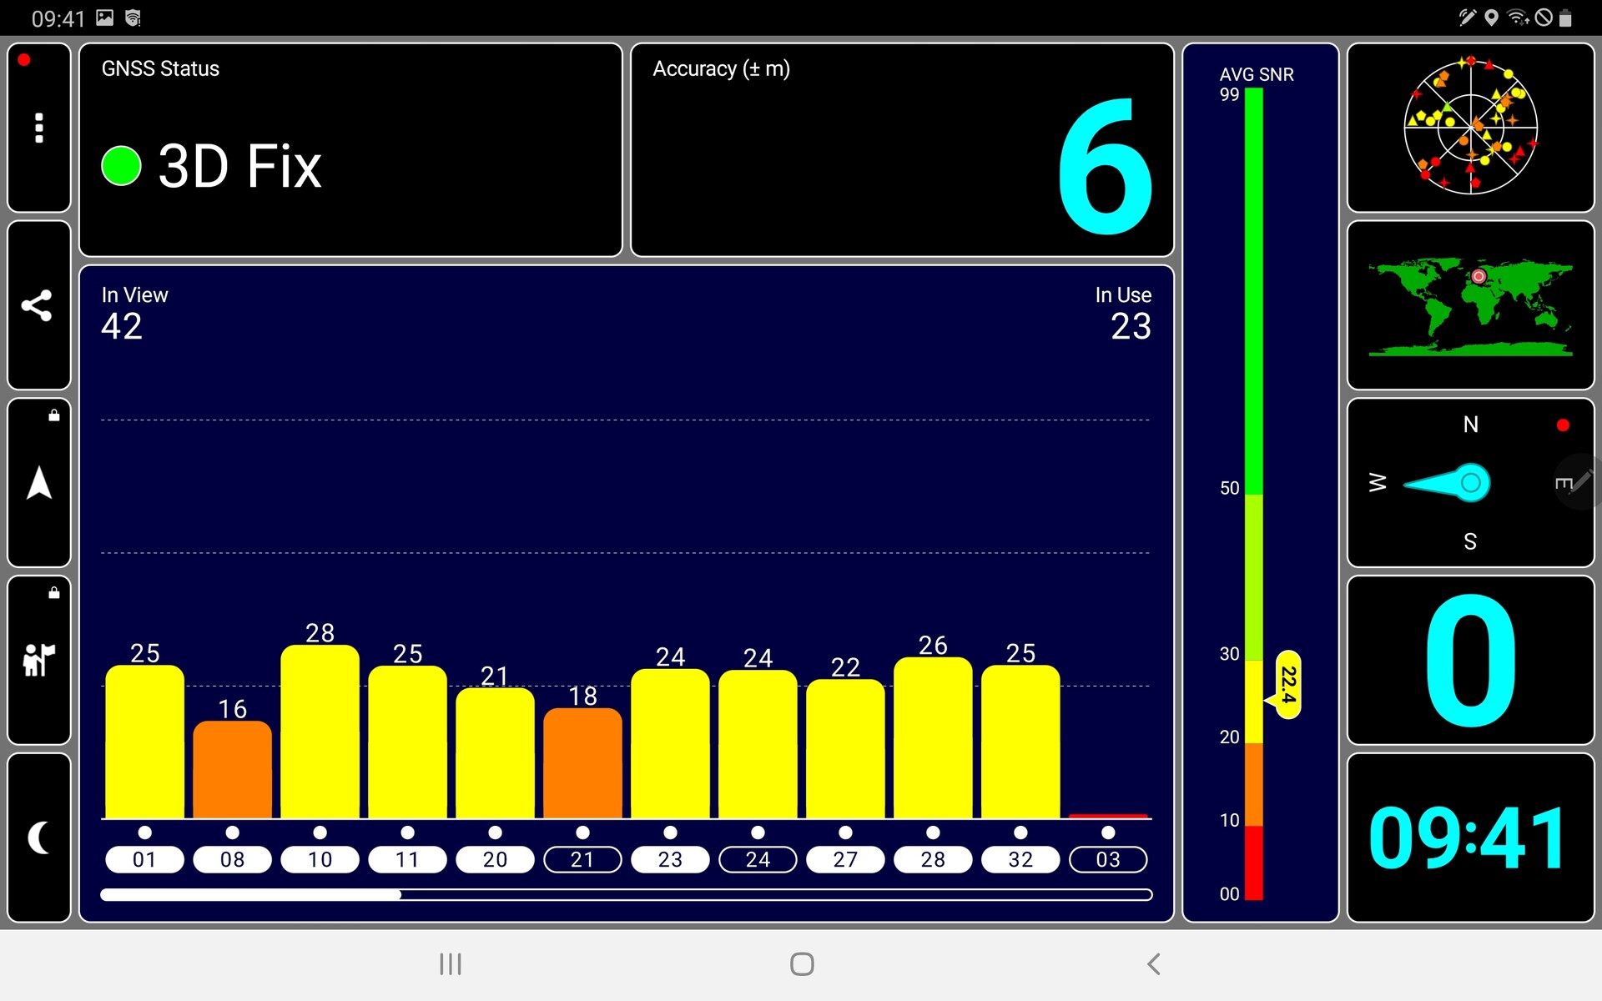Toggle night mode moon icon

click(38, 838)
